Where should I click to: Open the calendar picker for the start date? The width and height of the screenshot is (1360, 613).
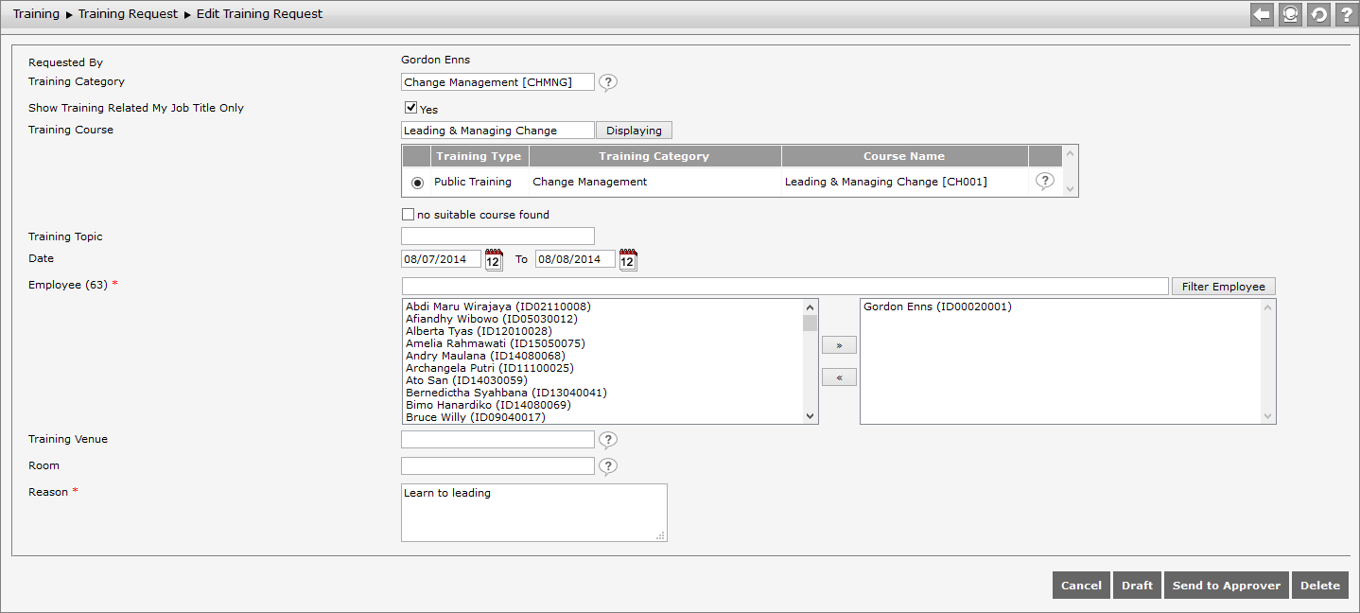493,258
